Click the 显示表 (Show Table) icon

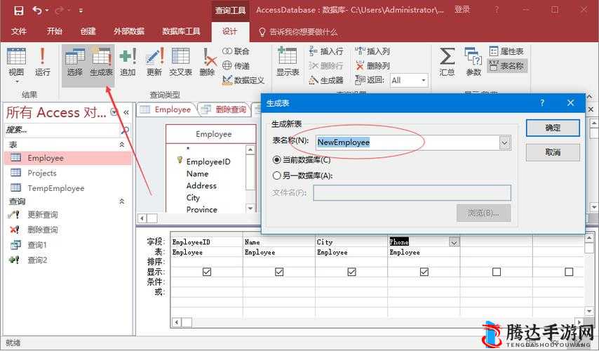click(x=288, y=62)
